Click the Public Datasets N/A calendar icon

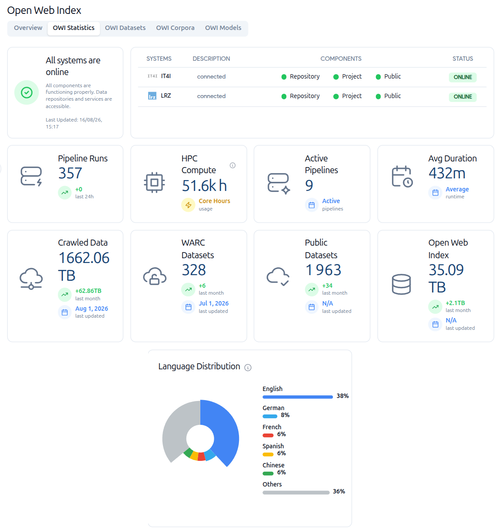pyautogui.click(x=312, y=307)
